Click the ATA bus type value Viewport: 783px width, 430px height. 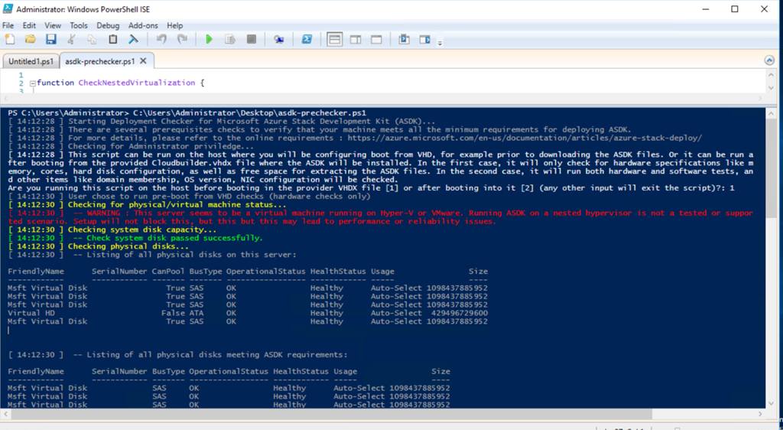click(197, 313)
